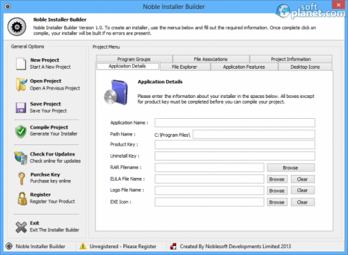This screenshot has height=255, width=348.
Task: Click the Open Project label
Action: [46, 81]
